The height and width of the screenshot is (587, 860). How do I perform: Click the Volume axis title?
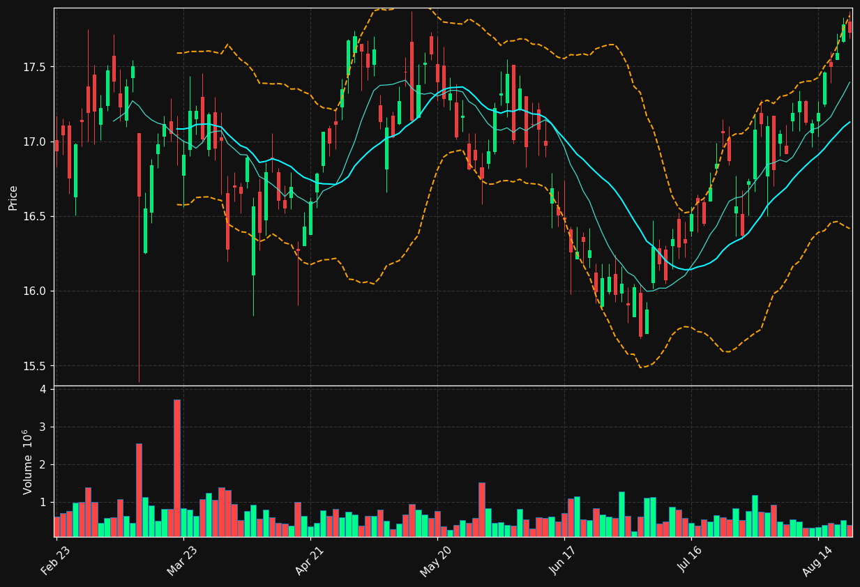[29, 462]
